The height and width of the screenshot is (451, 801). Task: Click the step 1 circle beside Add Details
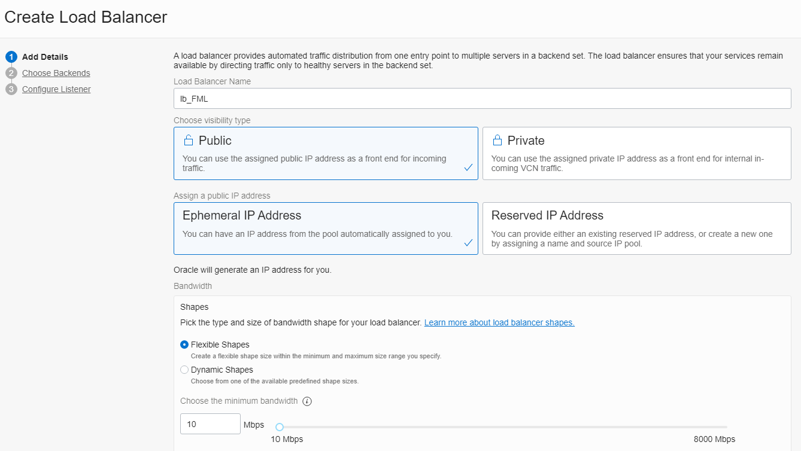(13, 56)
